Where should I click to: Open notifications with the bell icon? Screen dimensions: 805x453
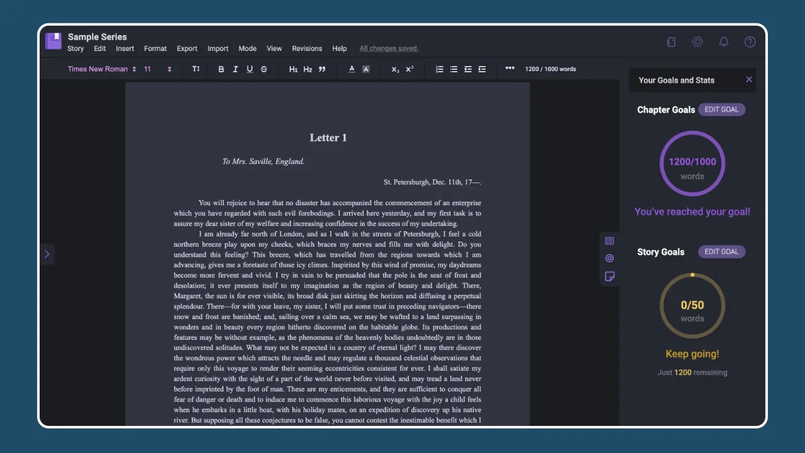point(723,42)
